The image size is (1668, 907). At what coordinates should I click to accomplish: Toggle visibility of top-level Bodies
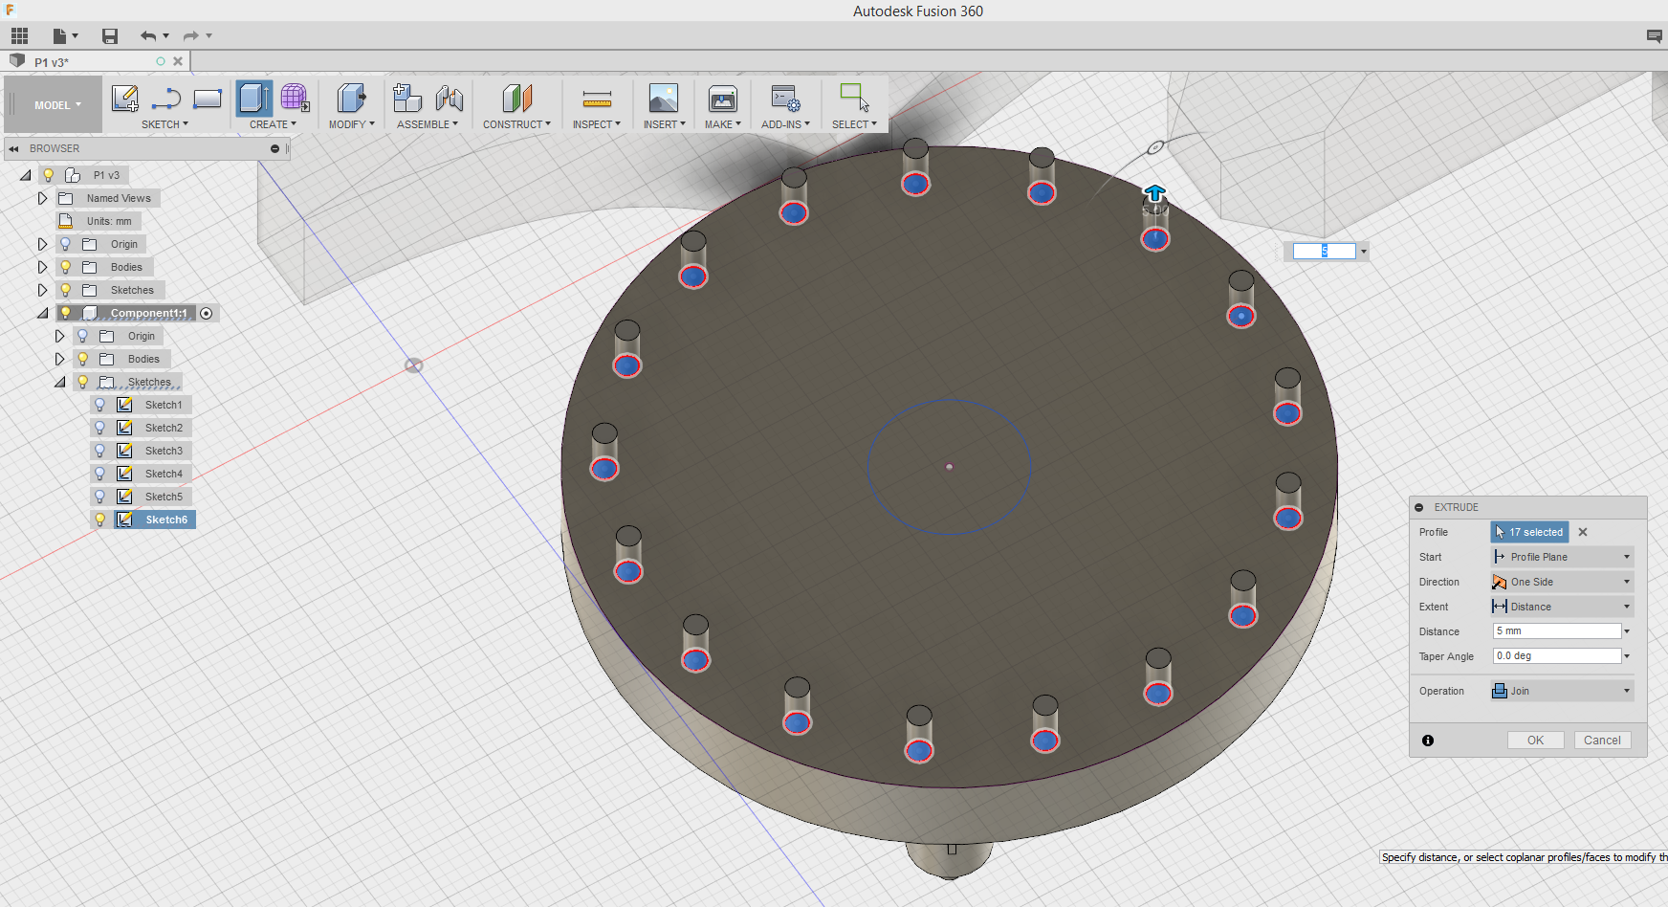[66, 267]
